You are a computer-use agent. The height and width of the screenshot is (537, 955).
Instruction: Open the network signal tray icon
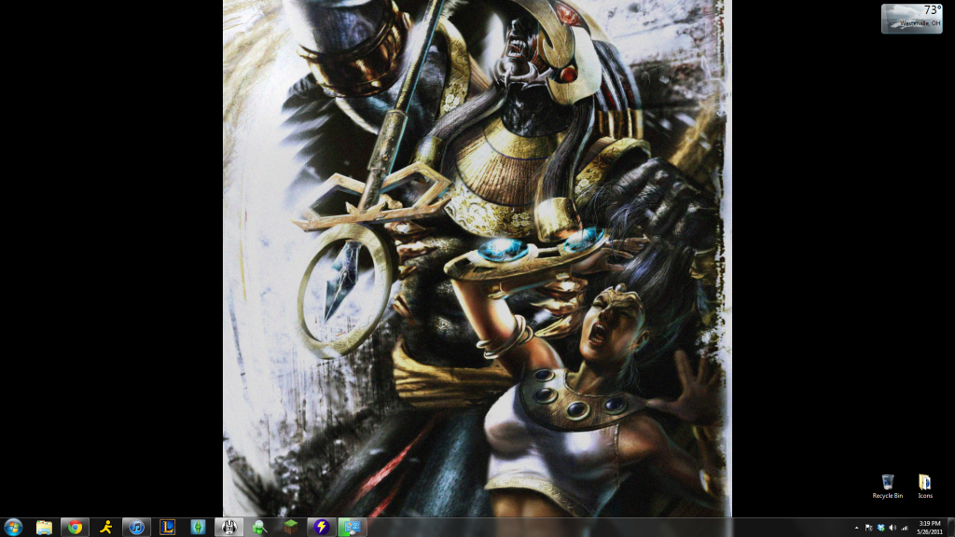905,528
